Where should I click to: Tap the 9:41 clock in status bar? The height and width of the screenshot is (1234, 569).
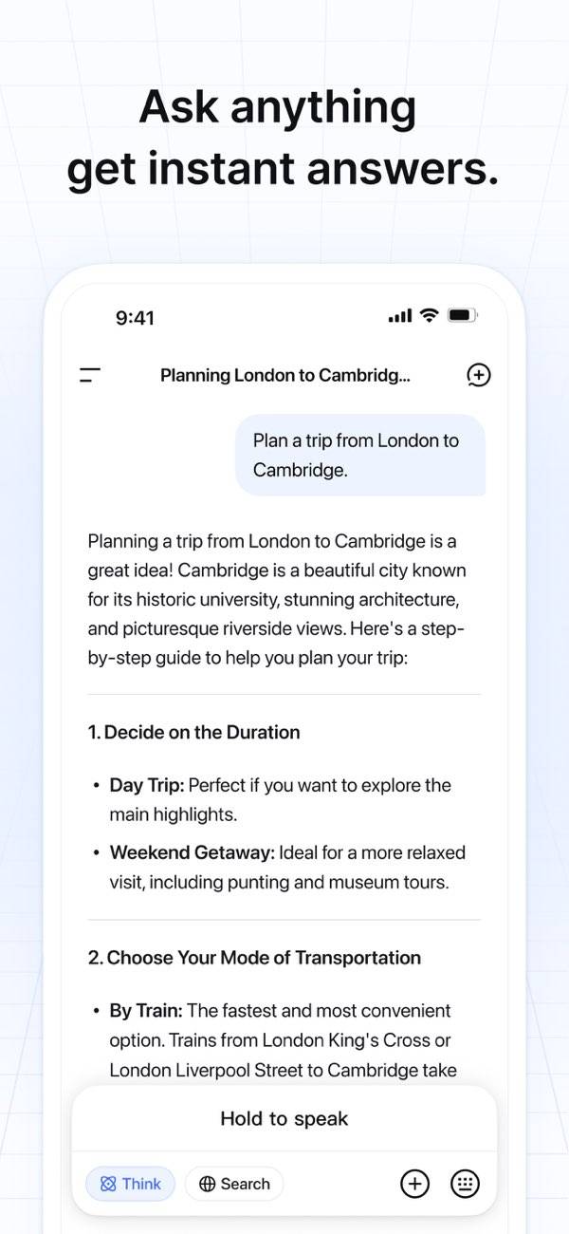135,318
